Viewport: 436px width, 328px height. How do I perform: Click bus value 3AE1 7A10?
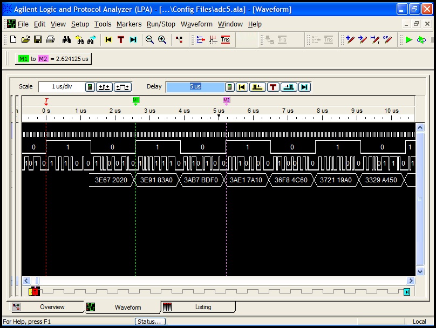click(246, 180)
